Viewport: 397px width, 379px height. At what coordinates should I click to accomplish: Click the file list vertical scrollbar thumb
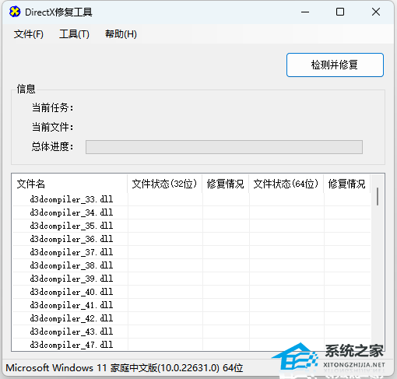pyautogui.click(x=378, y=196)
